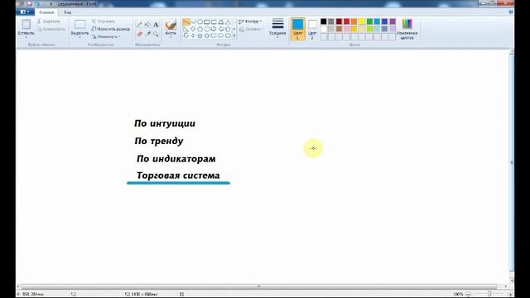Select the Right triangle shape
530x298 pixels.
click(185, 29)
